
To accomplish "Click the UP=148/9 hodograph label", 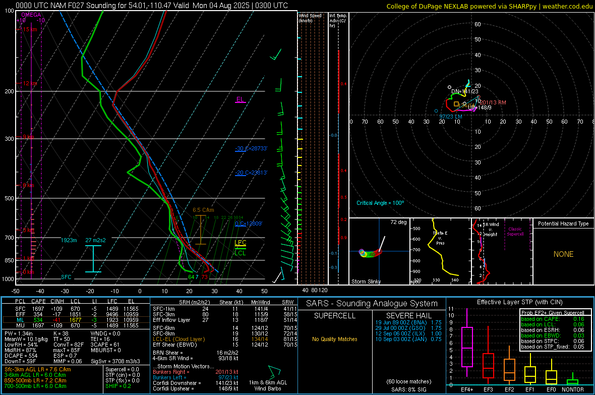I will point(480,108).
